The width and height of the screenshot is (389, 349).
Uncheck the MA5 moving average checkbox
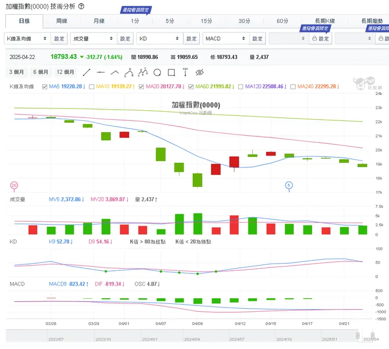click(x=45, y=87)
